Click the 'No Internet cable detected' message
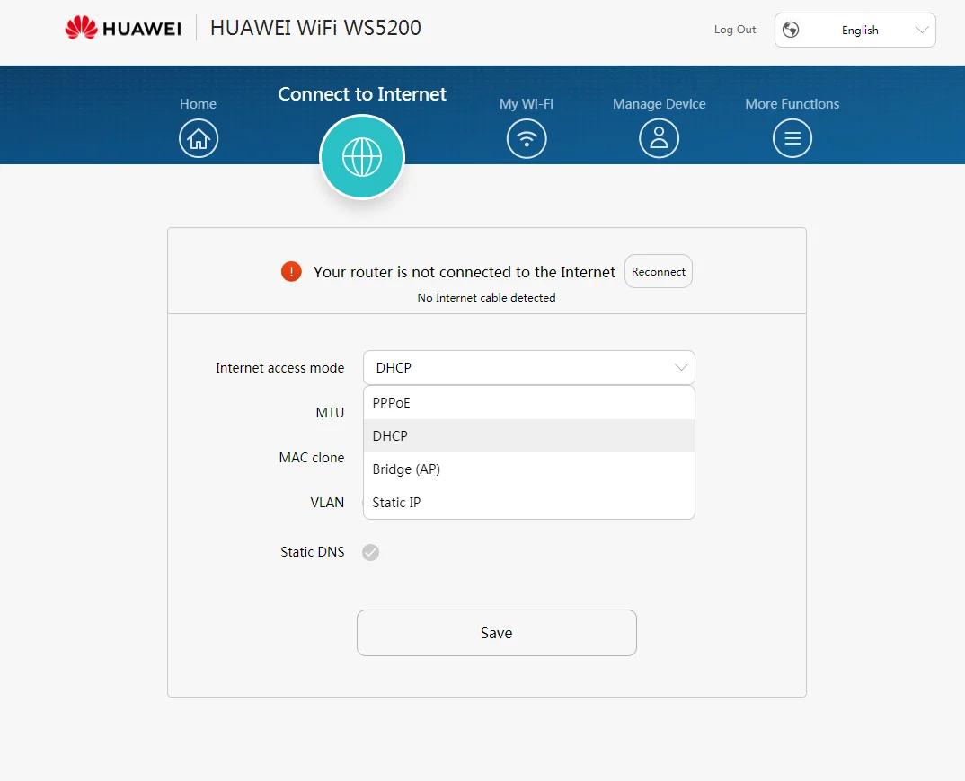The image size is (965, 781). coord(486,298)
